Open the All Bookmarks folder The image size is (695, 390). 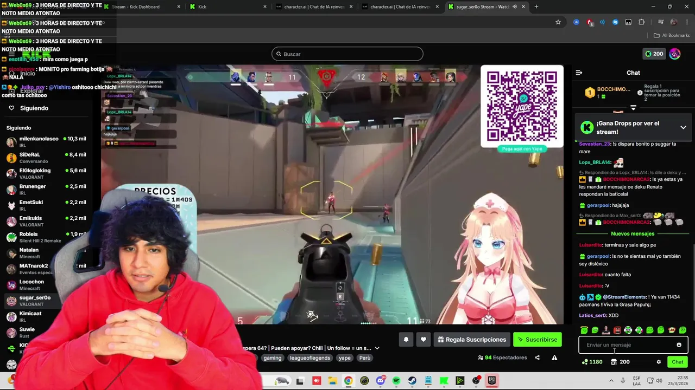(672, 35)
